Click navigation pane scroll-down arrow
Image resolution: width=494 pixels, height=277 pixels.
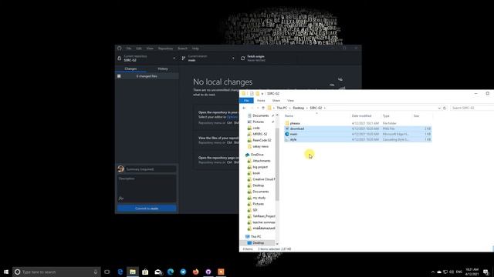point(277,244)
